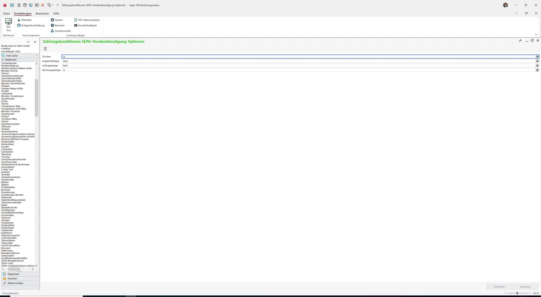Close the navigation side panel
This screenshot has width=541, height=297.
click(35, 42)
